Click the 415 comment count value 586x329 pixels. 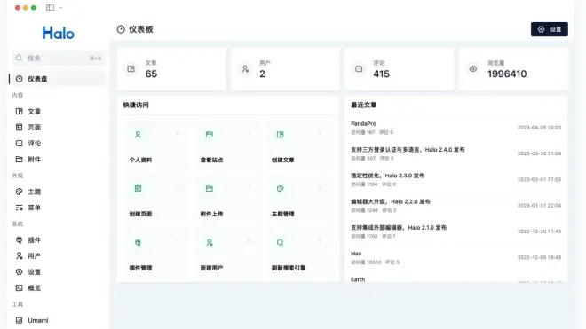[x=381, y=74]
